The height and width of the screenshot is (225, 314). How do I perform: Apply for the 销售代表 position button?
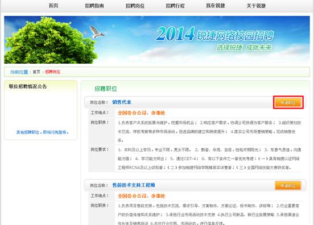point(288,103)
